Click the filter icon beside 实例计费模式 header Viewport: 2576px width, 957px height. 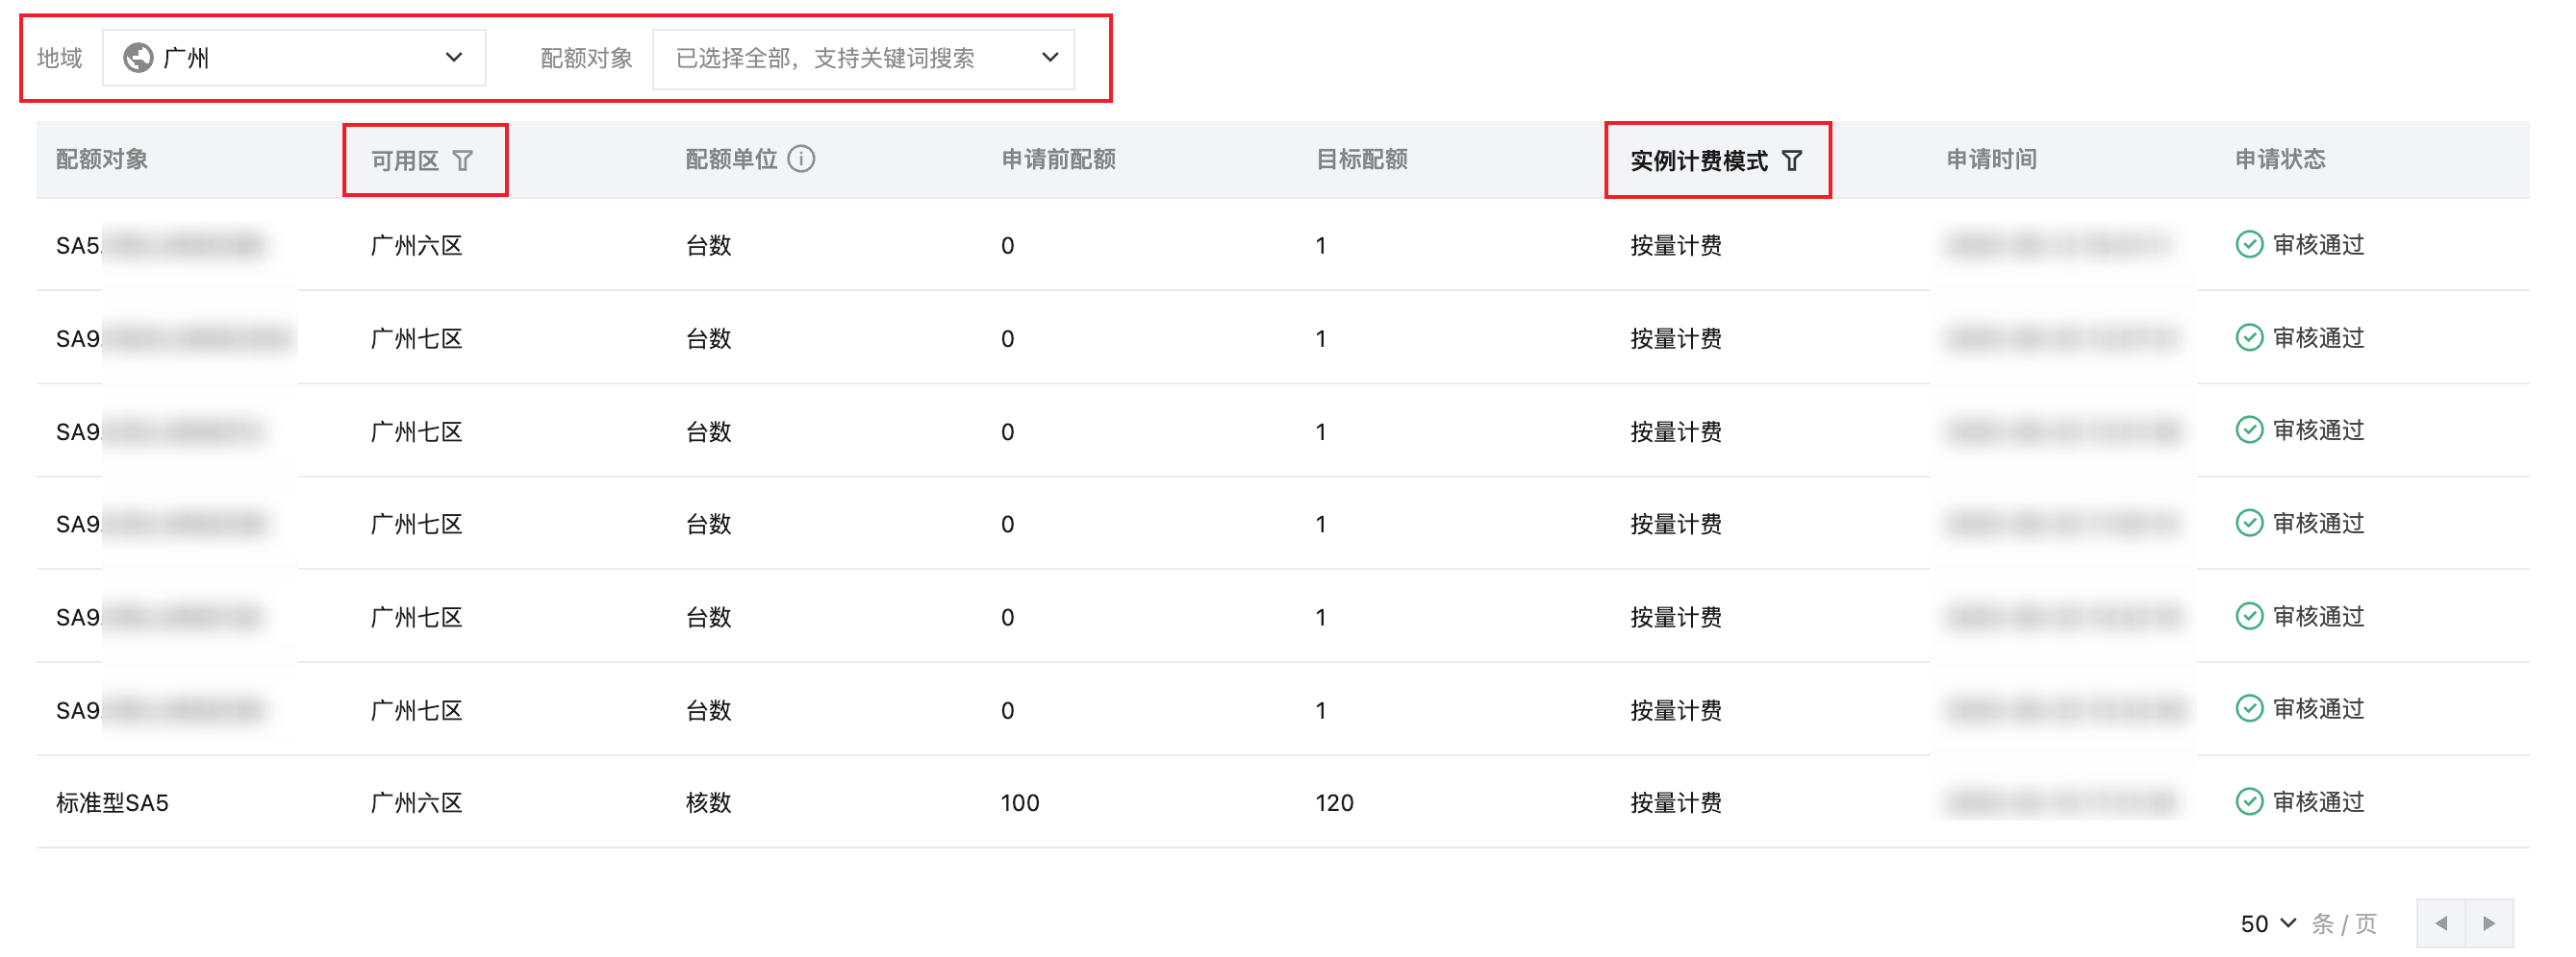[1792, 160]
